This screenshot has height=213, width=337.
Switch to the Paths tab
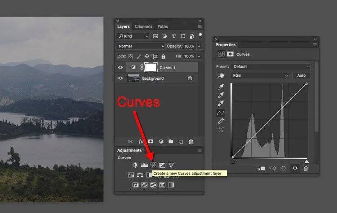click(x=163, y=26)
